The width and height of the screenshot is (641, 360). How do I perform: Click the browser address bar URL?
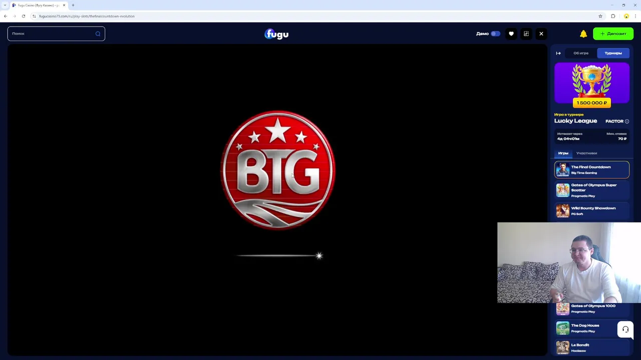(87, 16)
